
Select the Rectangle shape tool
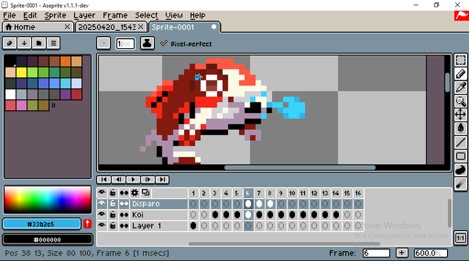coord(460,156)
